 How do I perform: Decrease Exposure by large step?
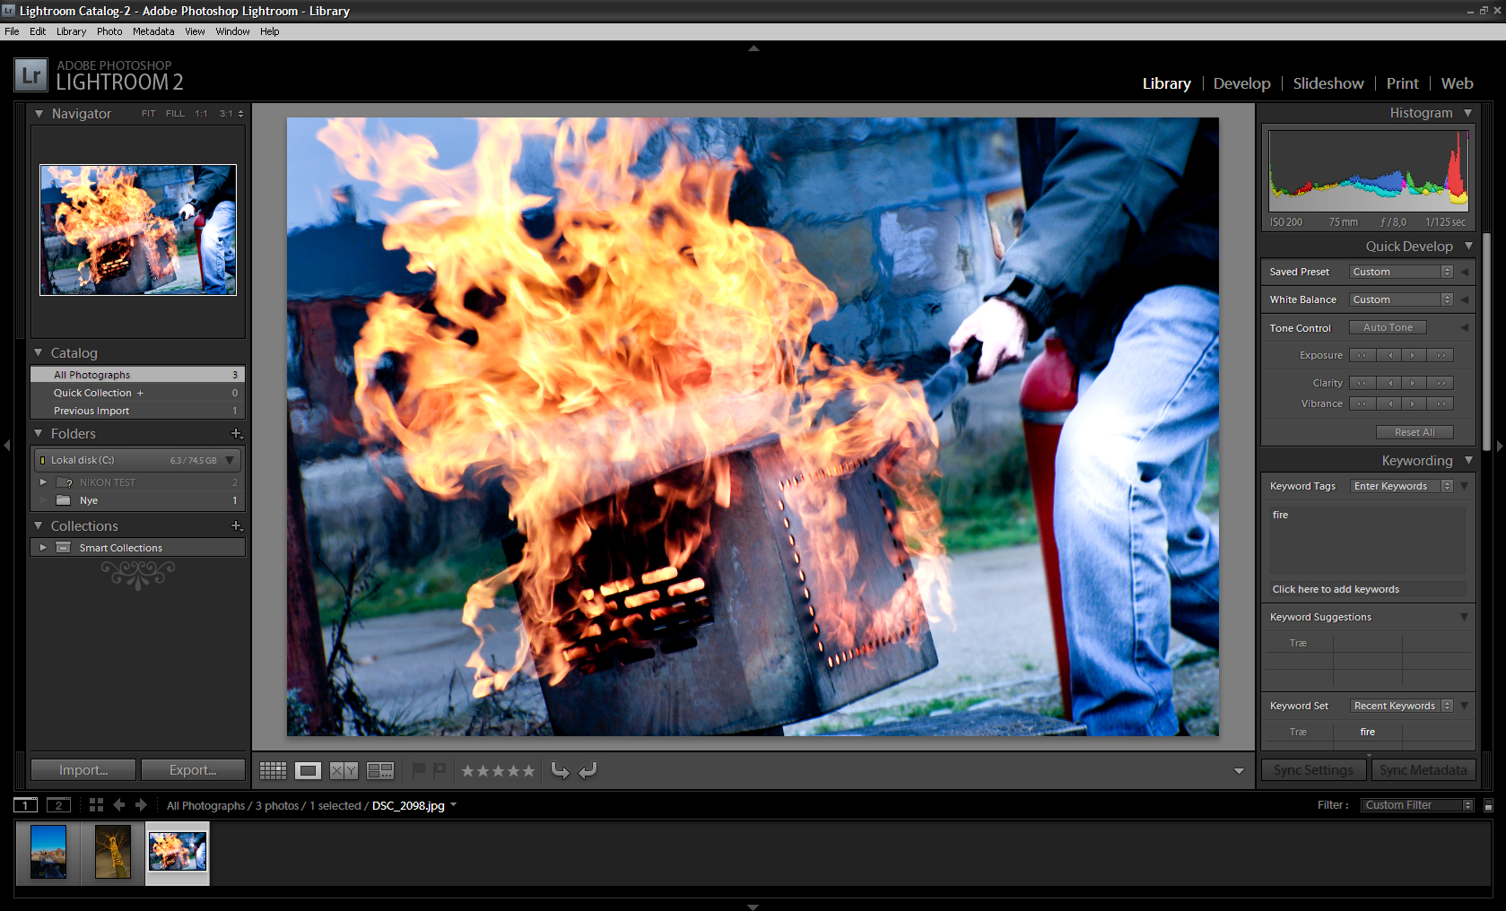pyautogui.click(x=1362, y=355)
